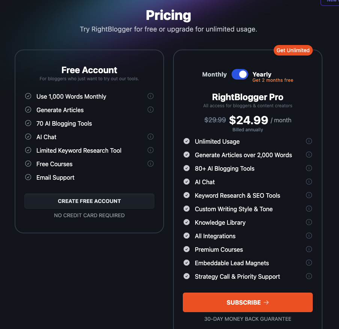The height and width of the screenshot is (329, 339).
Task: Show info for Limited Keyword Research Tool
Action: pos(151,150)
